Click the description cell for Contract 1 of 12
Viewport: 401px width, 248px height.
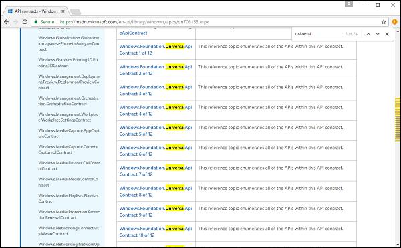point(276,50)
